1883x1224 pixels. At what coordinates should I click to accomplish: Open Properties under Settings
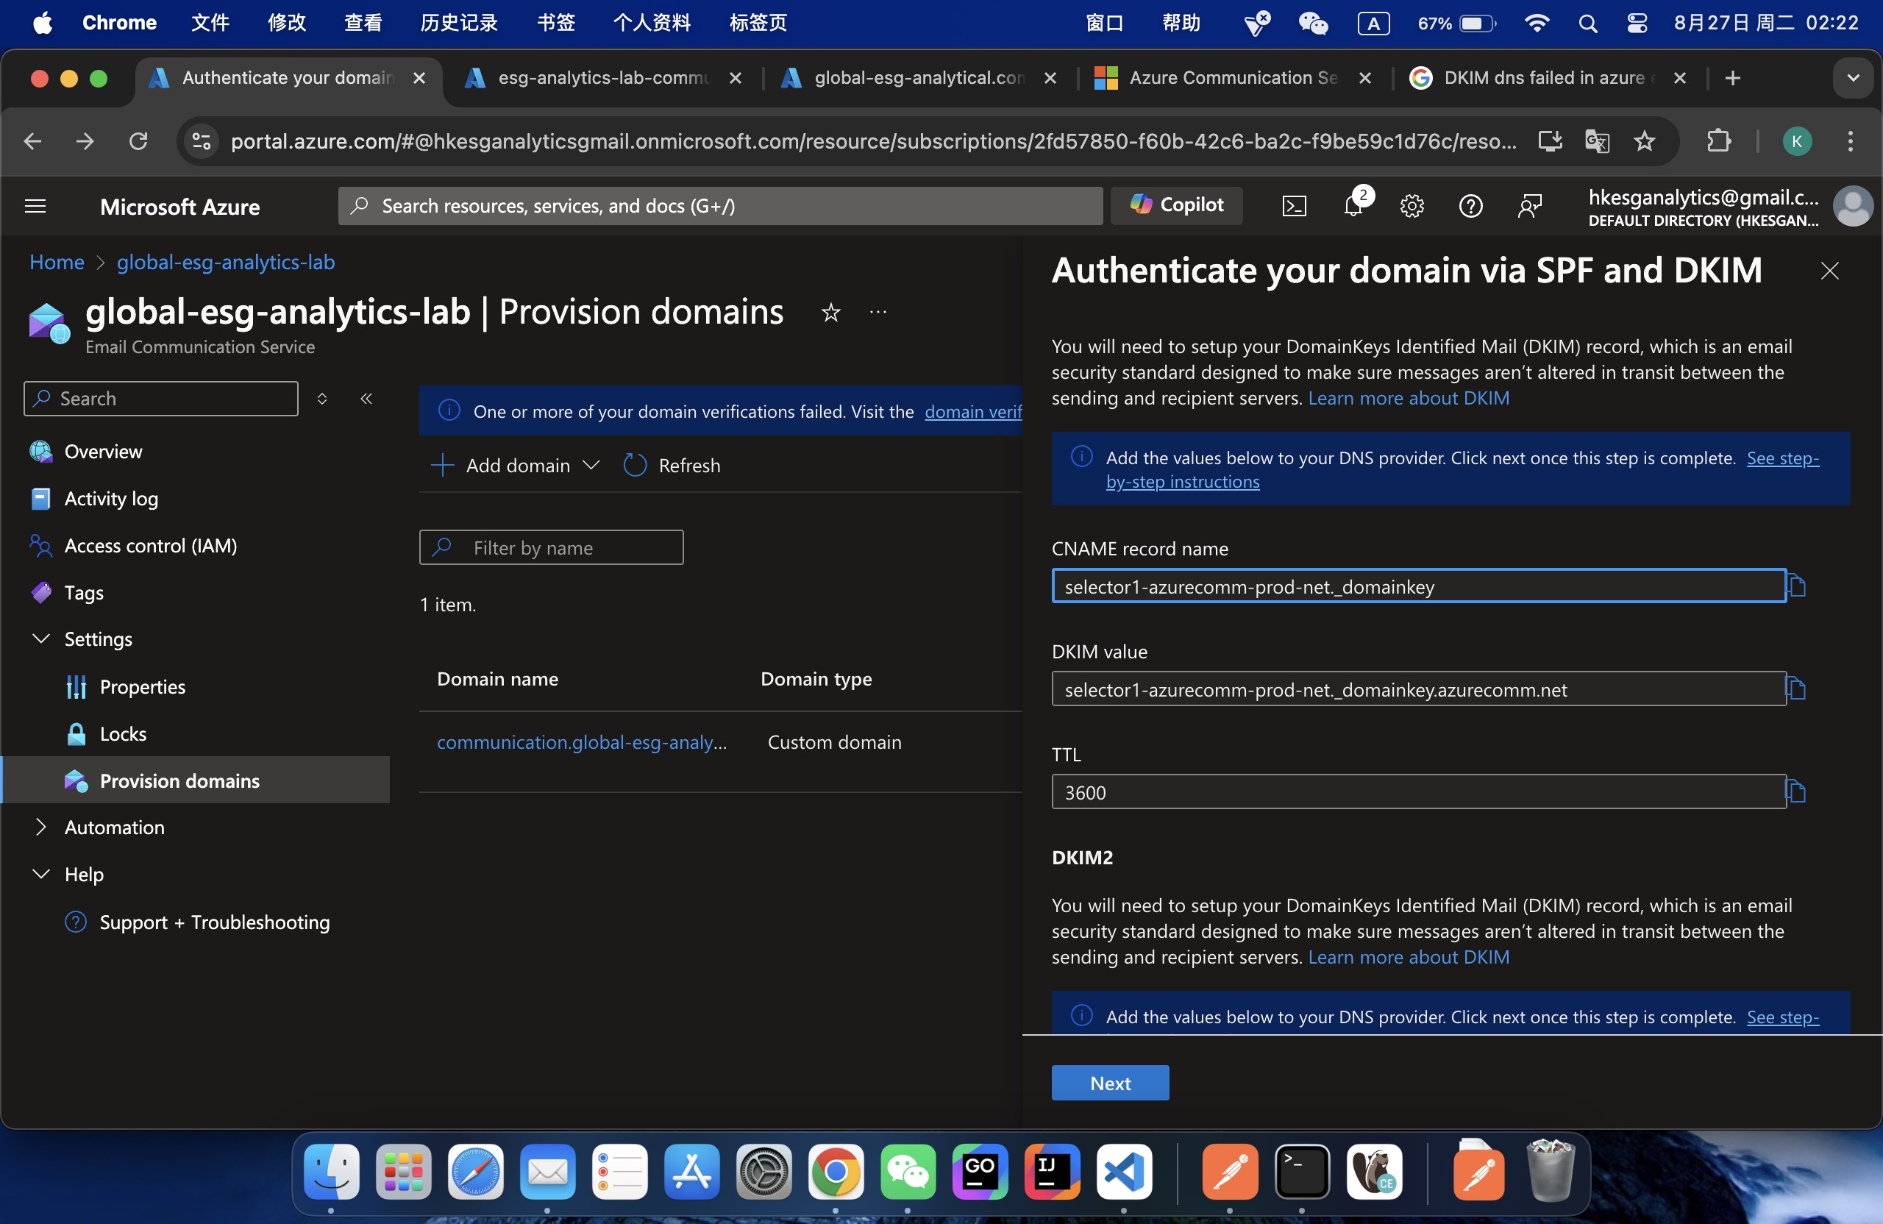[143, 687]
